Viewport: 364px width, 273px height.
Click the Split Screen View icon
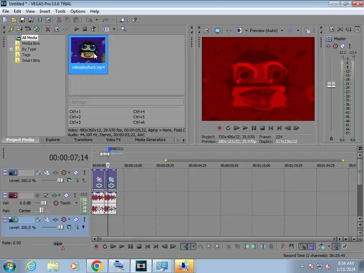(239, 31)
